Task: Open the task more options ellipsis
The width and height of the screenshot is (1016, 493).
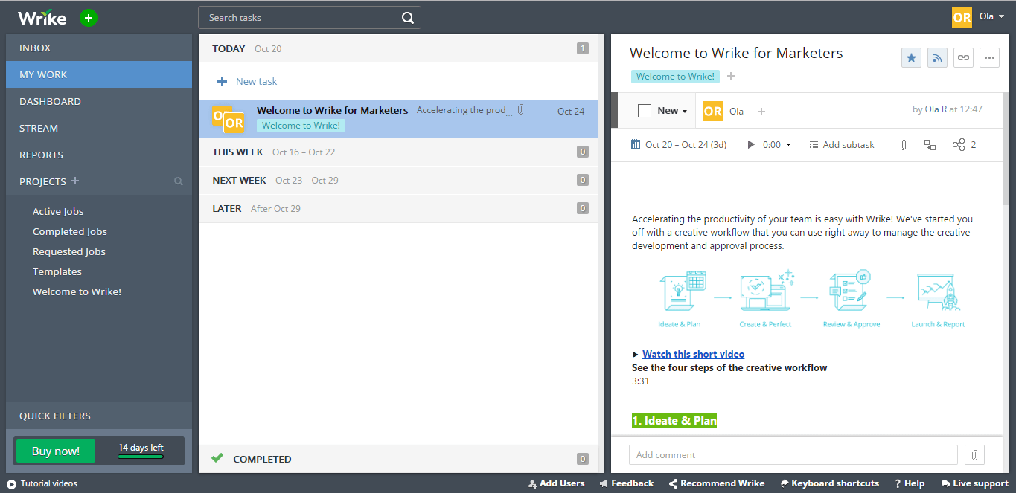Action: 989,57
